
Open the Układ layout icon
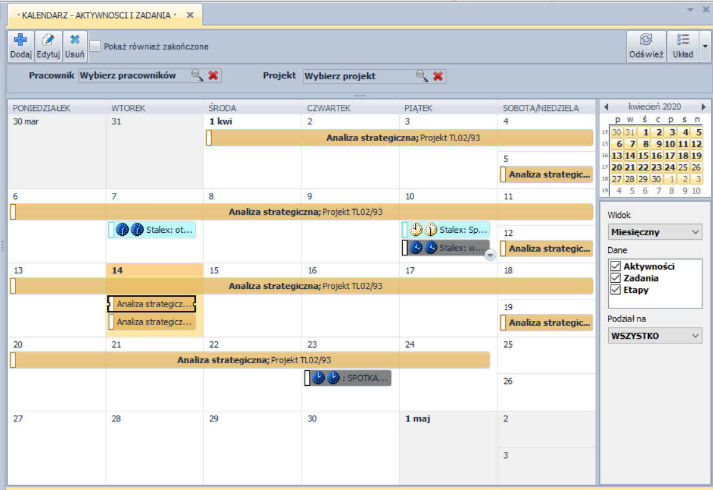[683, 41]
